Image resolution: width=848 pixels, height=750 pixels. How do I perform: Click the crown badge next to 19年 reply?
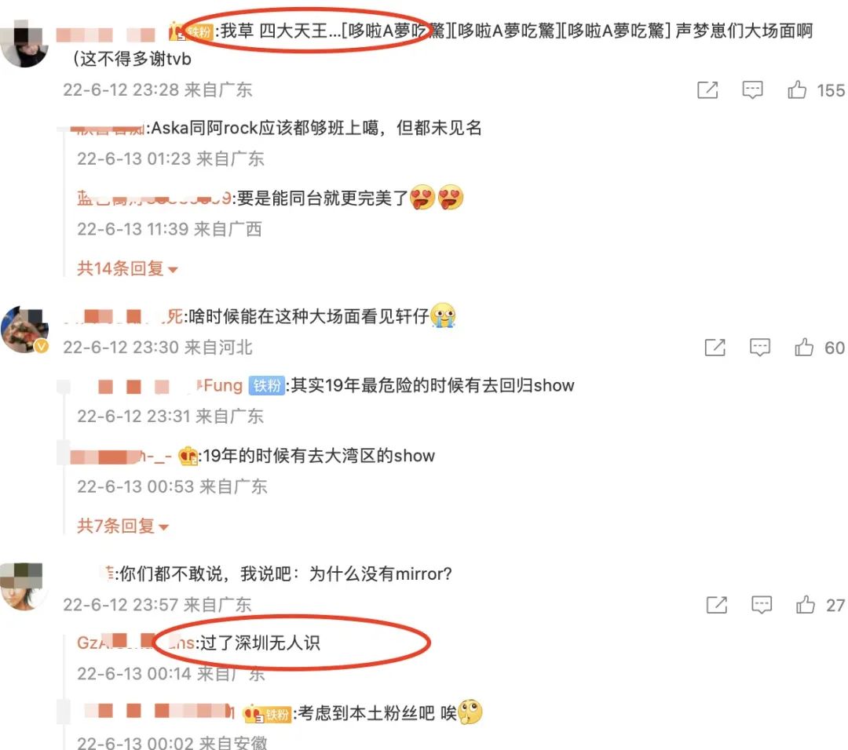(188, 456)
